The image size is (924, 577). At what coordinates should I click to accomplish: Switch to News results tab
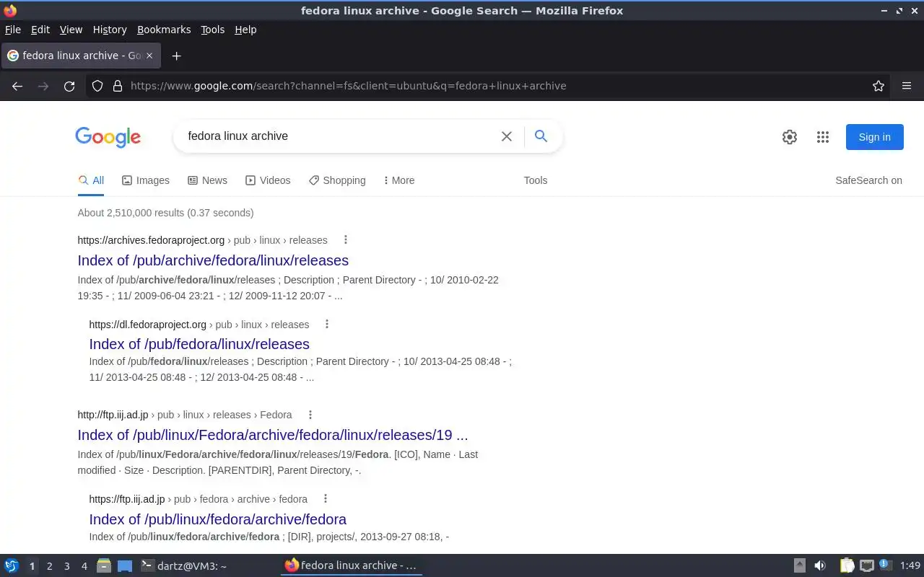207,180
